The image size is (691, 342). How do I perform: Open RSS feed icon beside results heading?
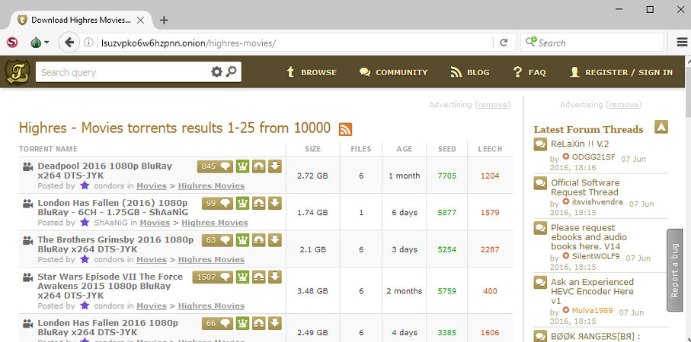pos(346,129)
